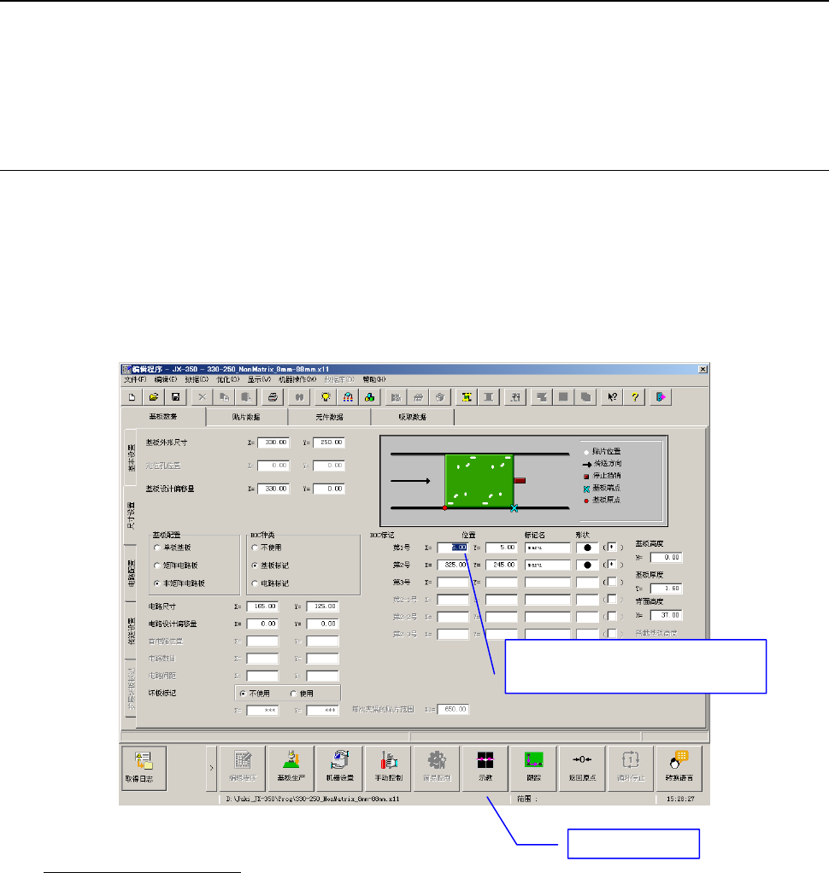829x873 pixels.
Task: Switch to the 贴片数据 tab
Action: 246,417
